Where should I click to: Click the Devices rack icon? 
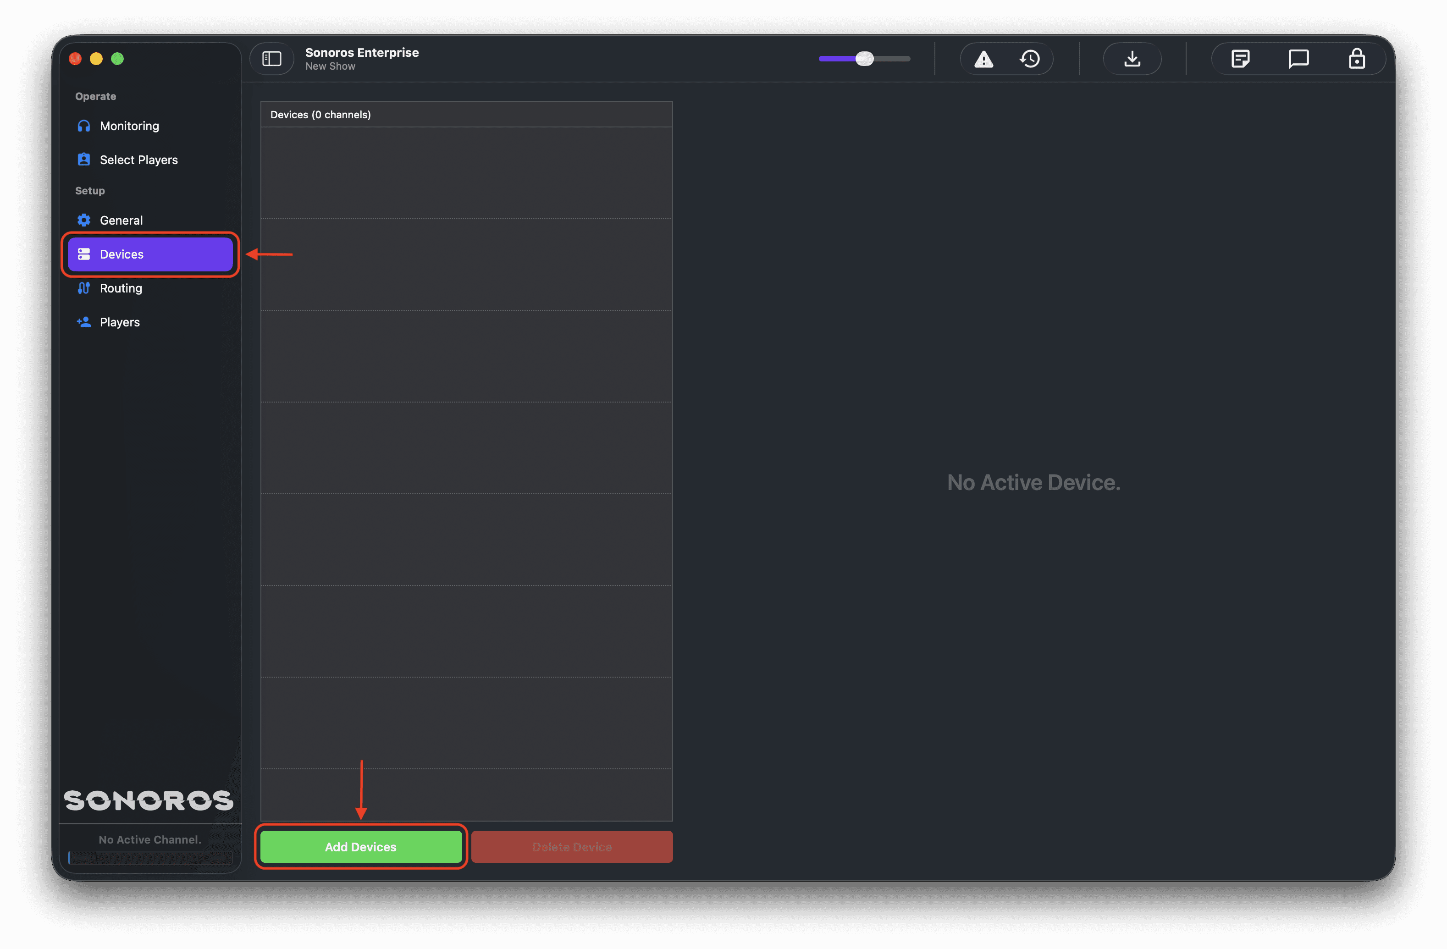pyautogui.click(x=84, y=254)
